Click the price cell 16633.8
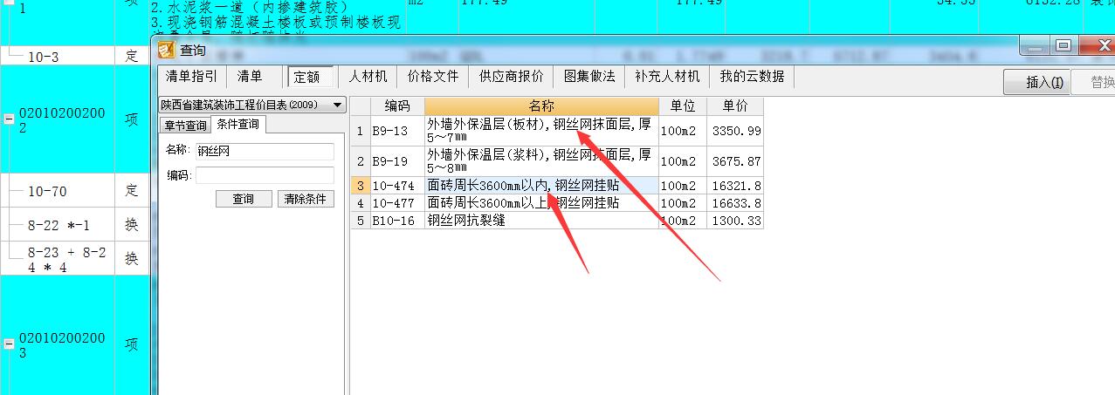The height and width of the screenshot is (395, 1115). (x=735, y=203)
